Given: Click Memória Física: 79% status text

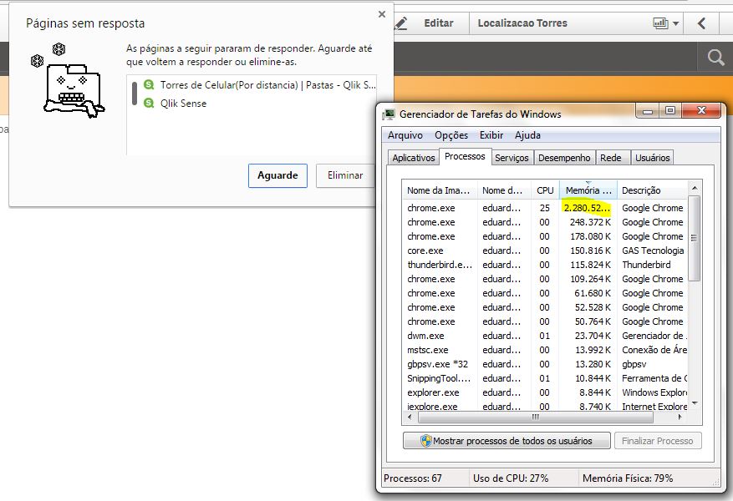Looking at the screenshot, I should pos(628,478).
